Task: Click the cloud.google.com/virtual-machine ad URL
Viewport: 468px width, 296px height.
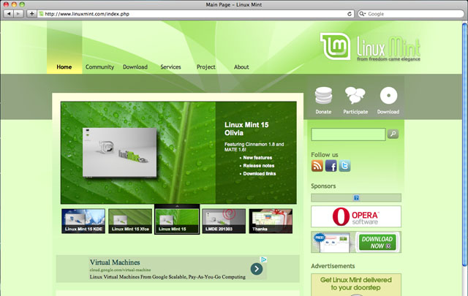Action: pos(120,270)
